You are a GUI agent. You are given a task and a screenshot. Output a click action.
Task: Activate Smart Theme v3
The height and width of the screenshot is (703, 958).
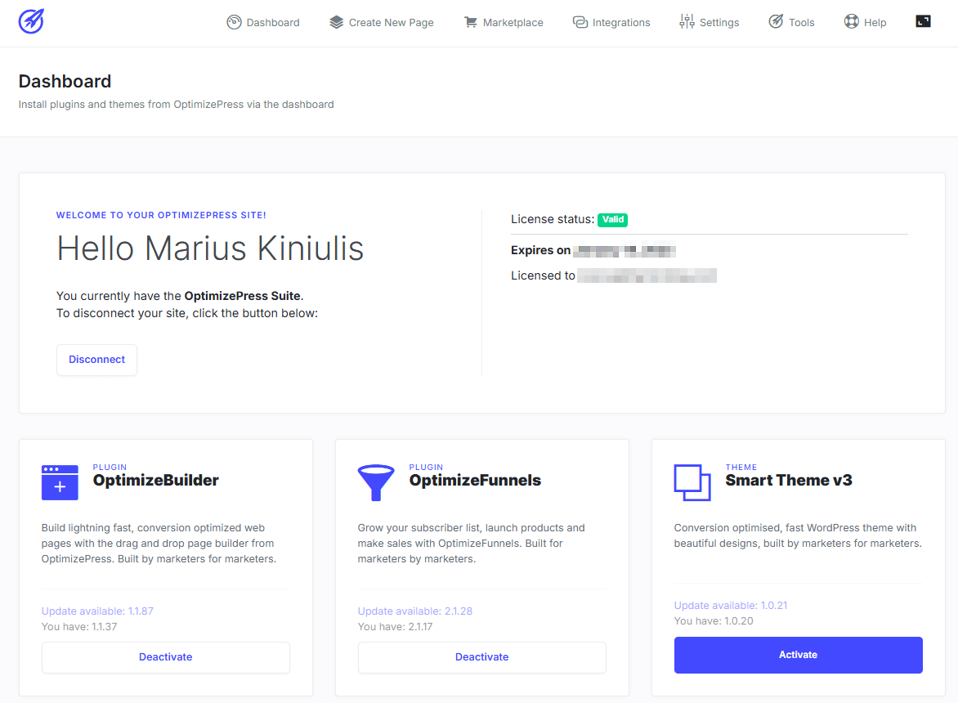coord(798,655)
